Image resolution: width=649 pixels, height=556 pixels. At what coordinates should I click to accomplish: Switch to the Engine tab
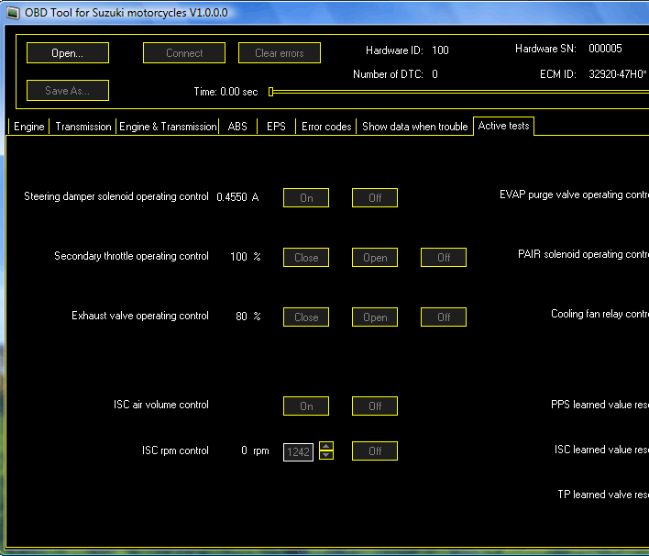(x=29, y=127)
